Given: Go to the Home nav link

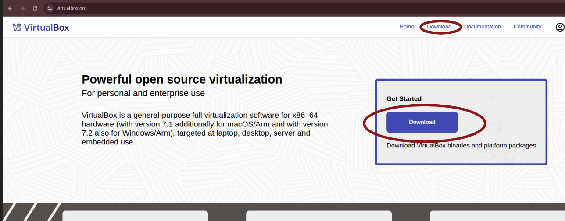Looking at the screenshot, I should tap(407, 27).
